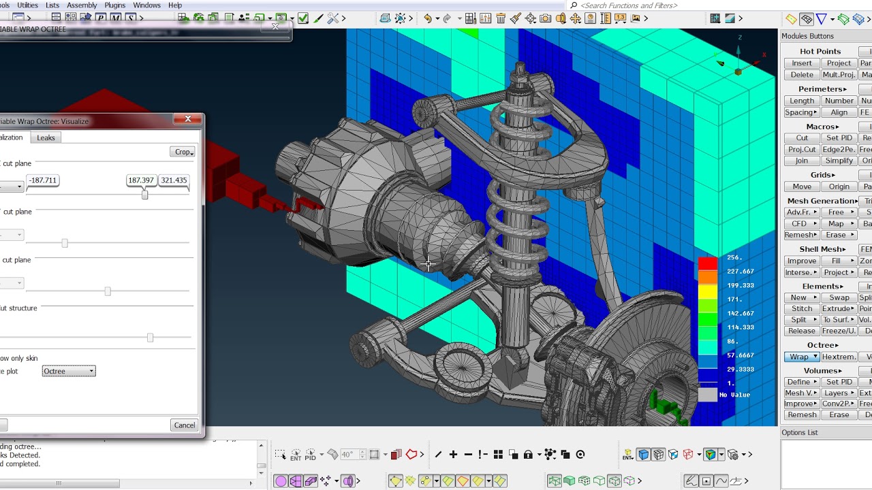Click the Simplify macros button

coord(839,161)
